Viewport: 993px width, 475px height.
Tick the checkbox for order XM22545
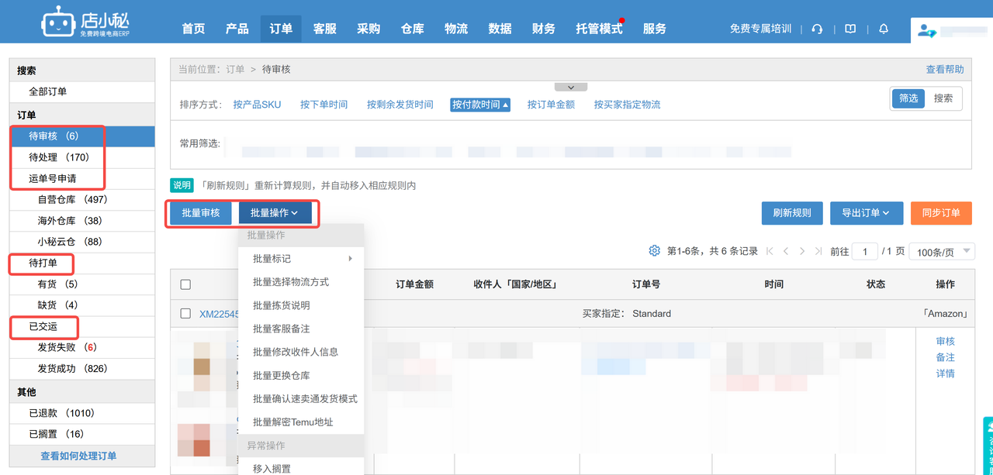pos(185,314)
